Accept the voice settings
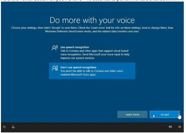The height and width of the screenshot is (133, 186). coord(164,115)
